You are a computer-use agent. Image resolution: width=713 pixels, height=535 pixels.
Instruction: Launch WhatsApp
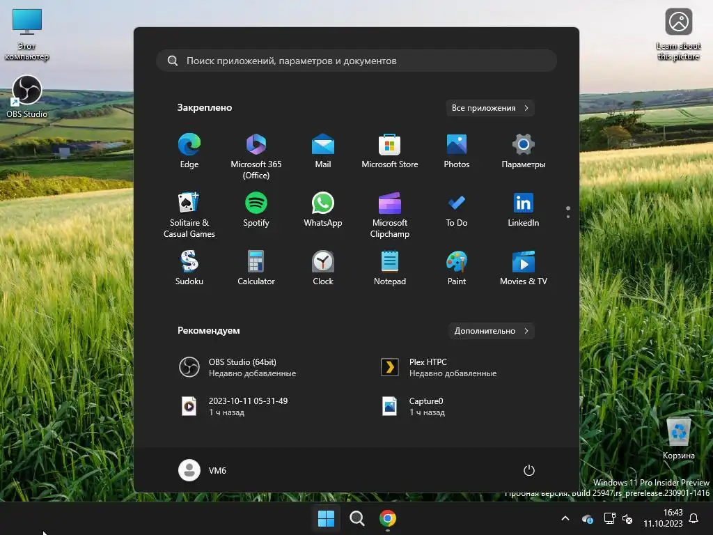[x=323, y=210]
